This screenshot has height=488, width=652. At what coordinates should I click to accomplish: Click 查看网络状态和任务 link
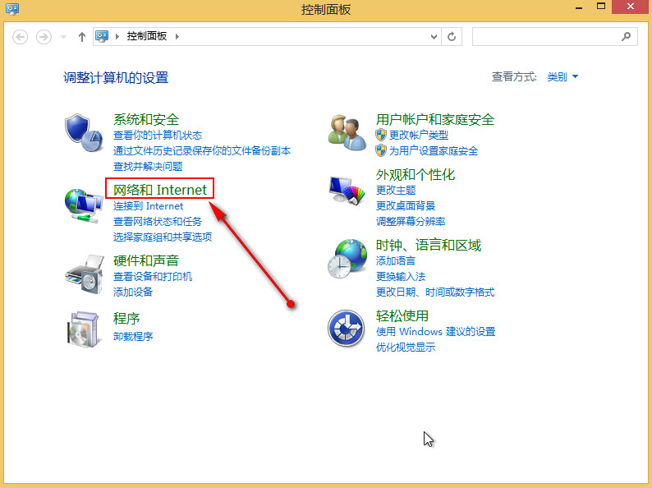pyautogui.click(x=158, y=221)
